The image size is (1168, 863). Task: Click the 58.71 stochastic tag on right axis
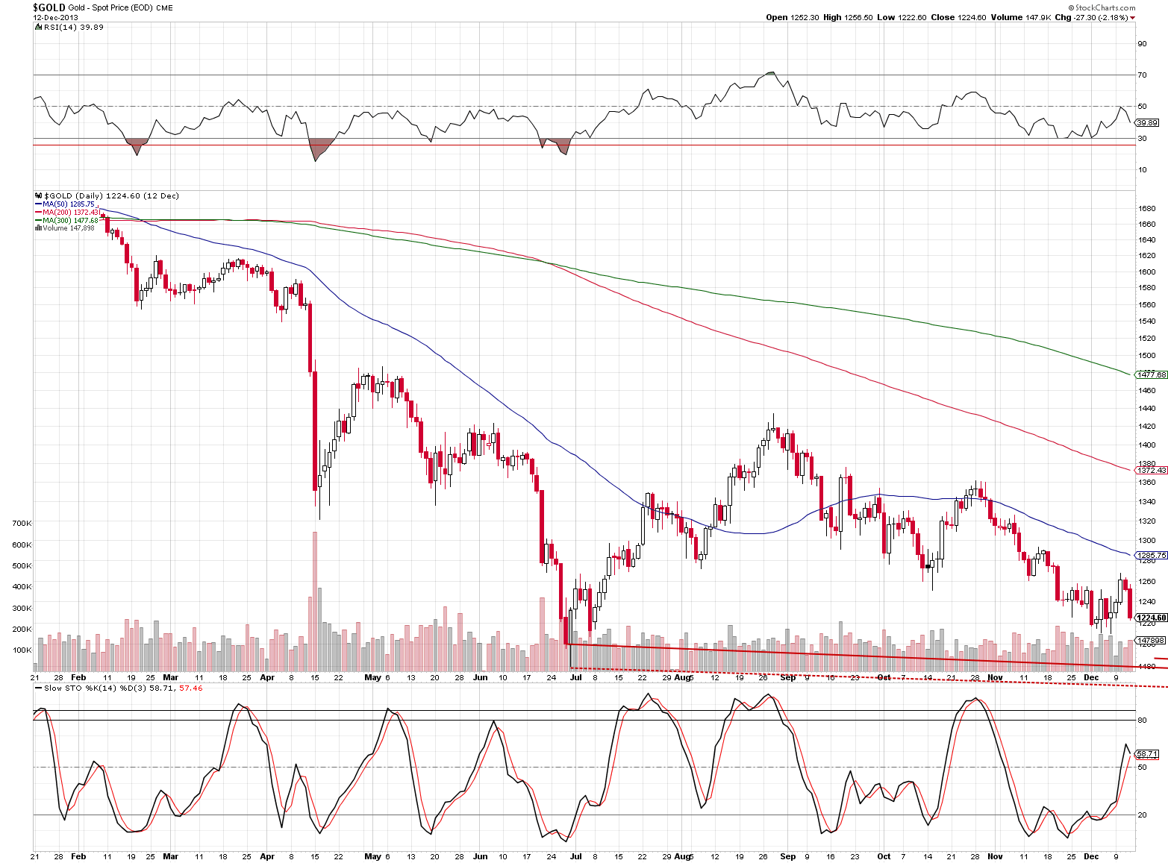point(1146,755)
